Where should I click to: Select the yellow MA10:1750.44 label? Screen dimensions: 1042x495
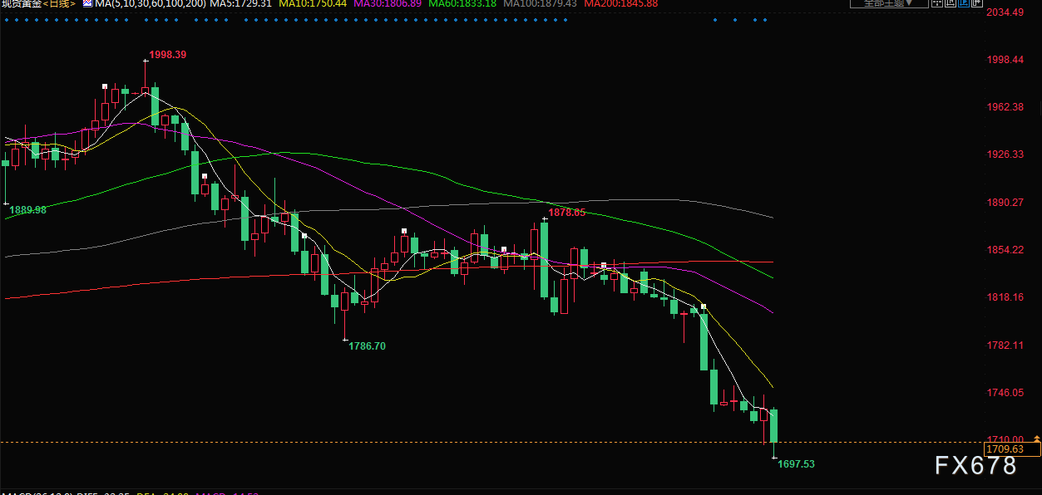tap(313, 3)
